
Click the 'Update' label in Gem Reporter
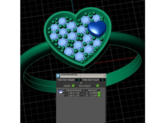(67, 86)
